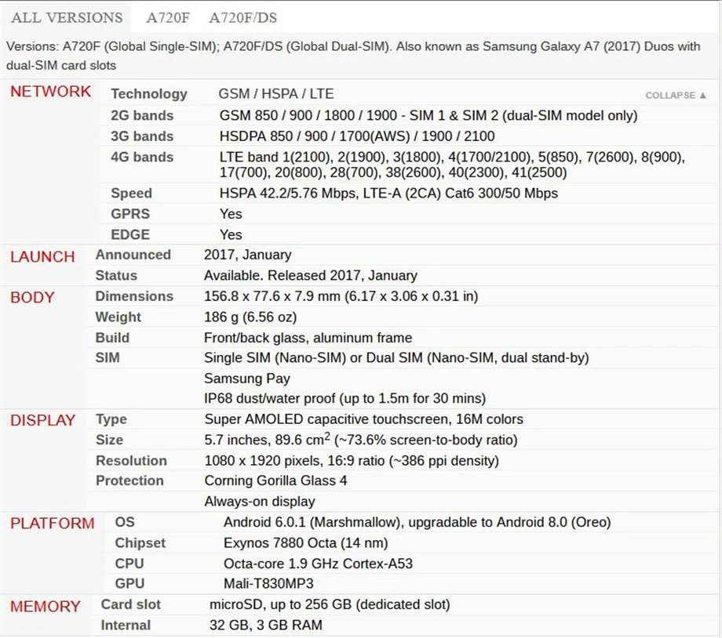Select the LTE band 1(2100) value text

[452, 165]
